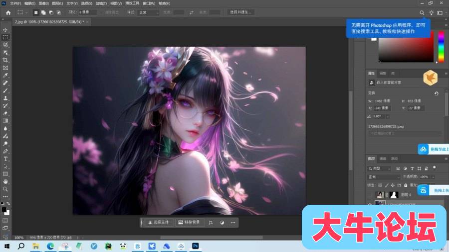Screen dimensions: 449x252
Task: Select the Lasso tool
Action: click(x=5, y=45)
